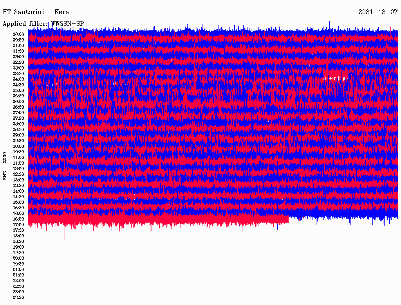This screenshot has width=401, height=305.
Task: Click the 04:00 time label
Action: pos(18,79)
